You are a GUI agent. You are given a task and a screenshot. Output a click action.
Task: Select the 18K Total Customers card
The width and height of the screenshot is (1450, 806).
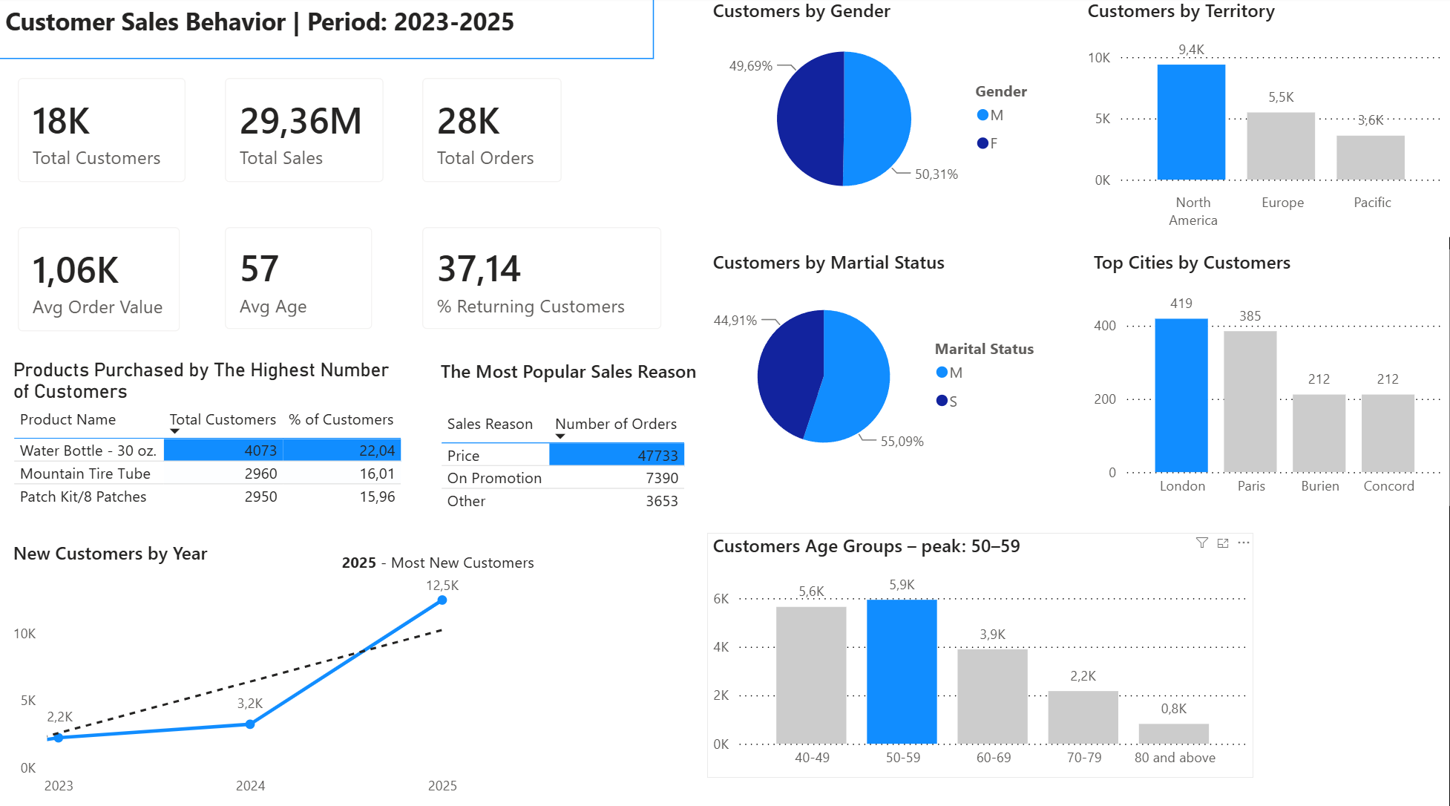tap(102, 130)
